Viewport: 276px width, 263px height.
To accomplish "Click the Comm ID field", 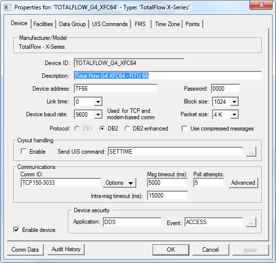I will pyautogui.click(x=61, y=183).
